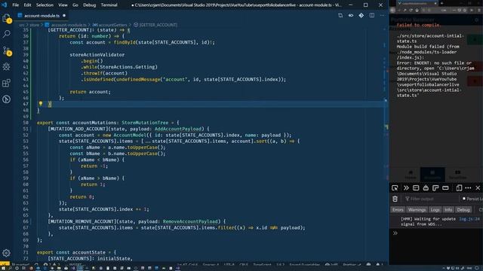
Task: Open the Run and Debug view
Action: 7,67
